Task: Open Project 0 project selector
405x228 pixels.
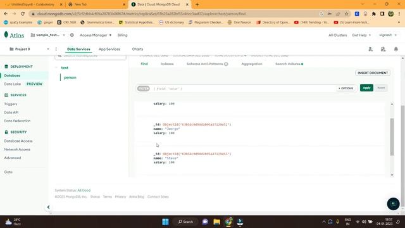Action: [29, 49]
